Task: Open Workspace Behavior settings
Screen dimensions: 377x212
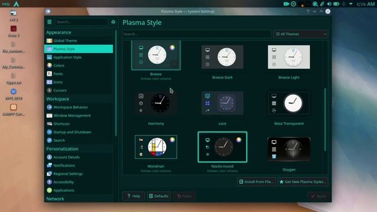Action: point(78,107)
